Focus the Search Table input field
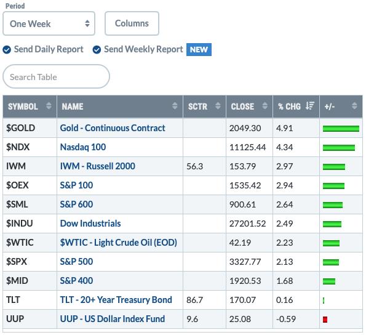366x335 pixels. 56,76
